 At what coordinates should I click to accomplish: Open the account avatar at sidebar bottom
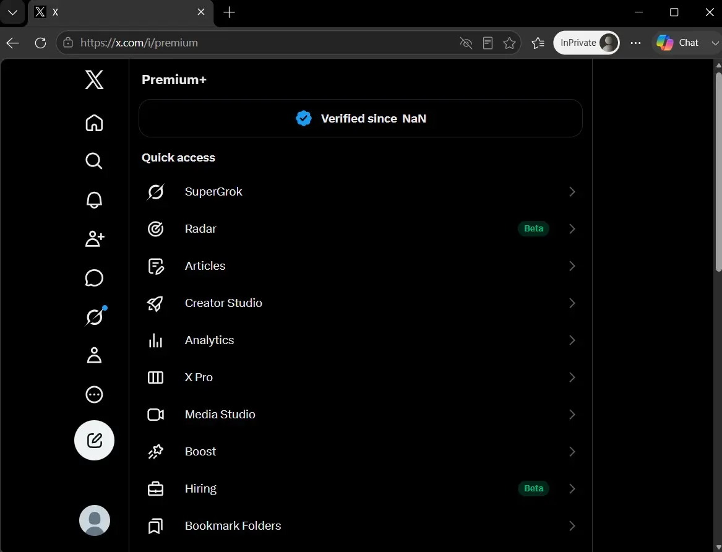(95, 520)
